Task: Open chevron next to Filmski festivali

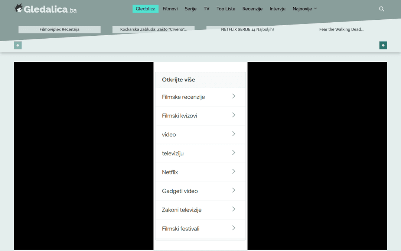Action: (x=234, y=228)
